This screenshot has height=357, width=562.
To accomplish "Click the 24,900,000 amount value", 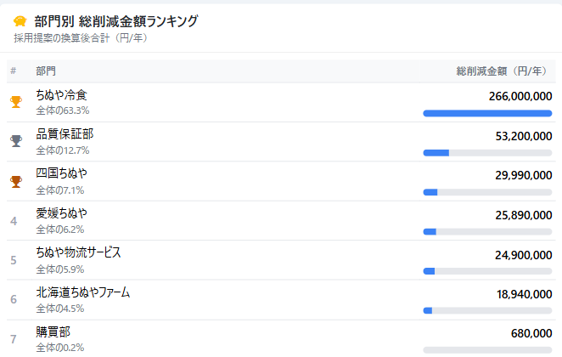I will click(x=524, y=255).
